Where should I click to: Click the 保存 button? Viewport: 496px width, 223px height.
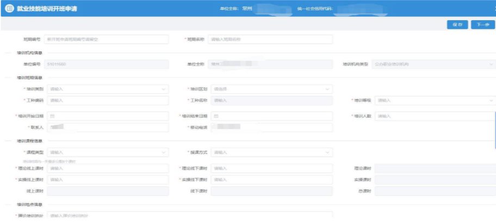pos(457,25)
